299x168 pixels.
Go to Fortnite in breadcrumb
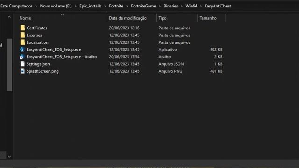(x=116, y=6)
